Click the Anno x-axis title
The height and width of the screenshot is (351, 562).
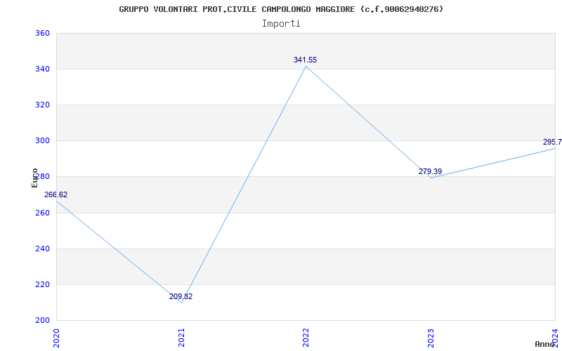(545, 344)
